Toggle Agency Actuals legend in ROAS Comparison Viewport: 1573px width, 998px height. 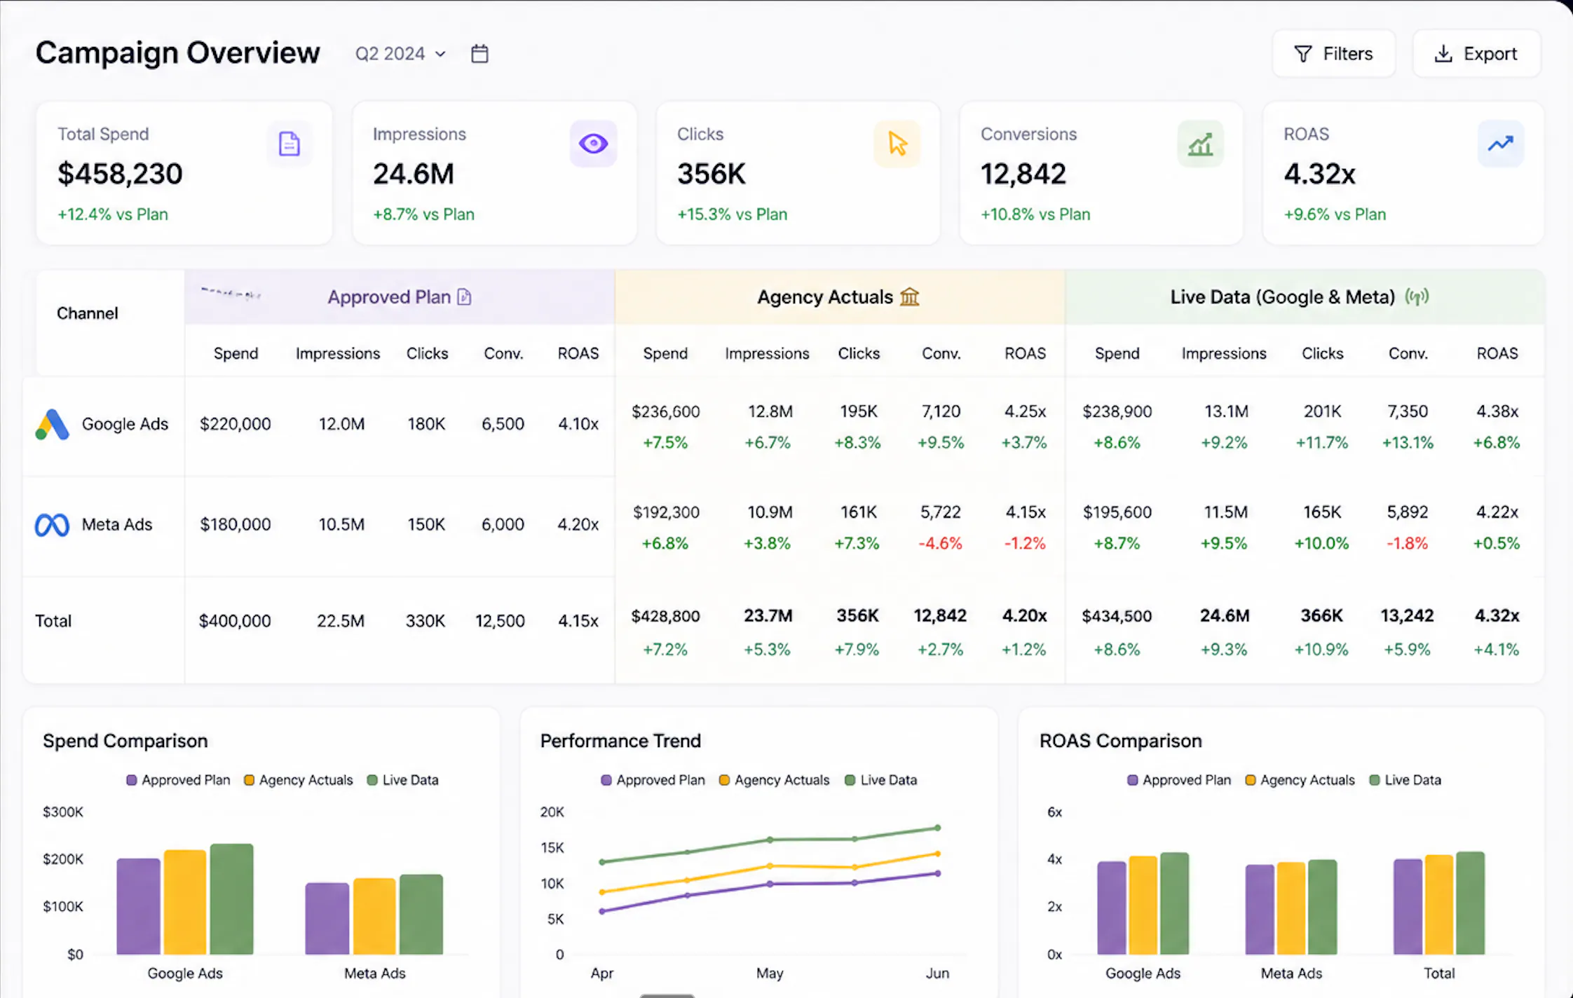point(1300,780)
